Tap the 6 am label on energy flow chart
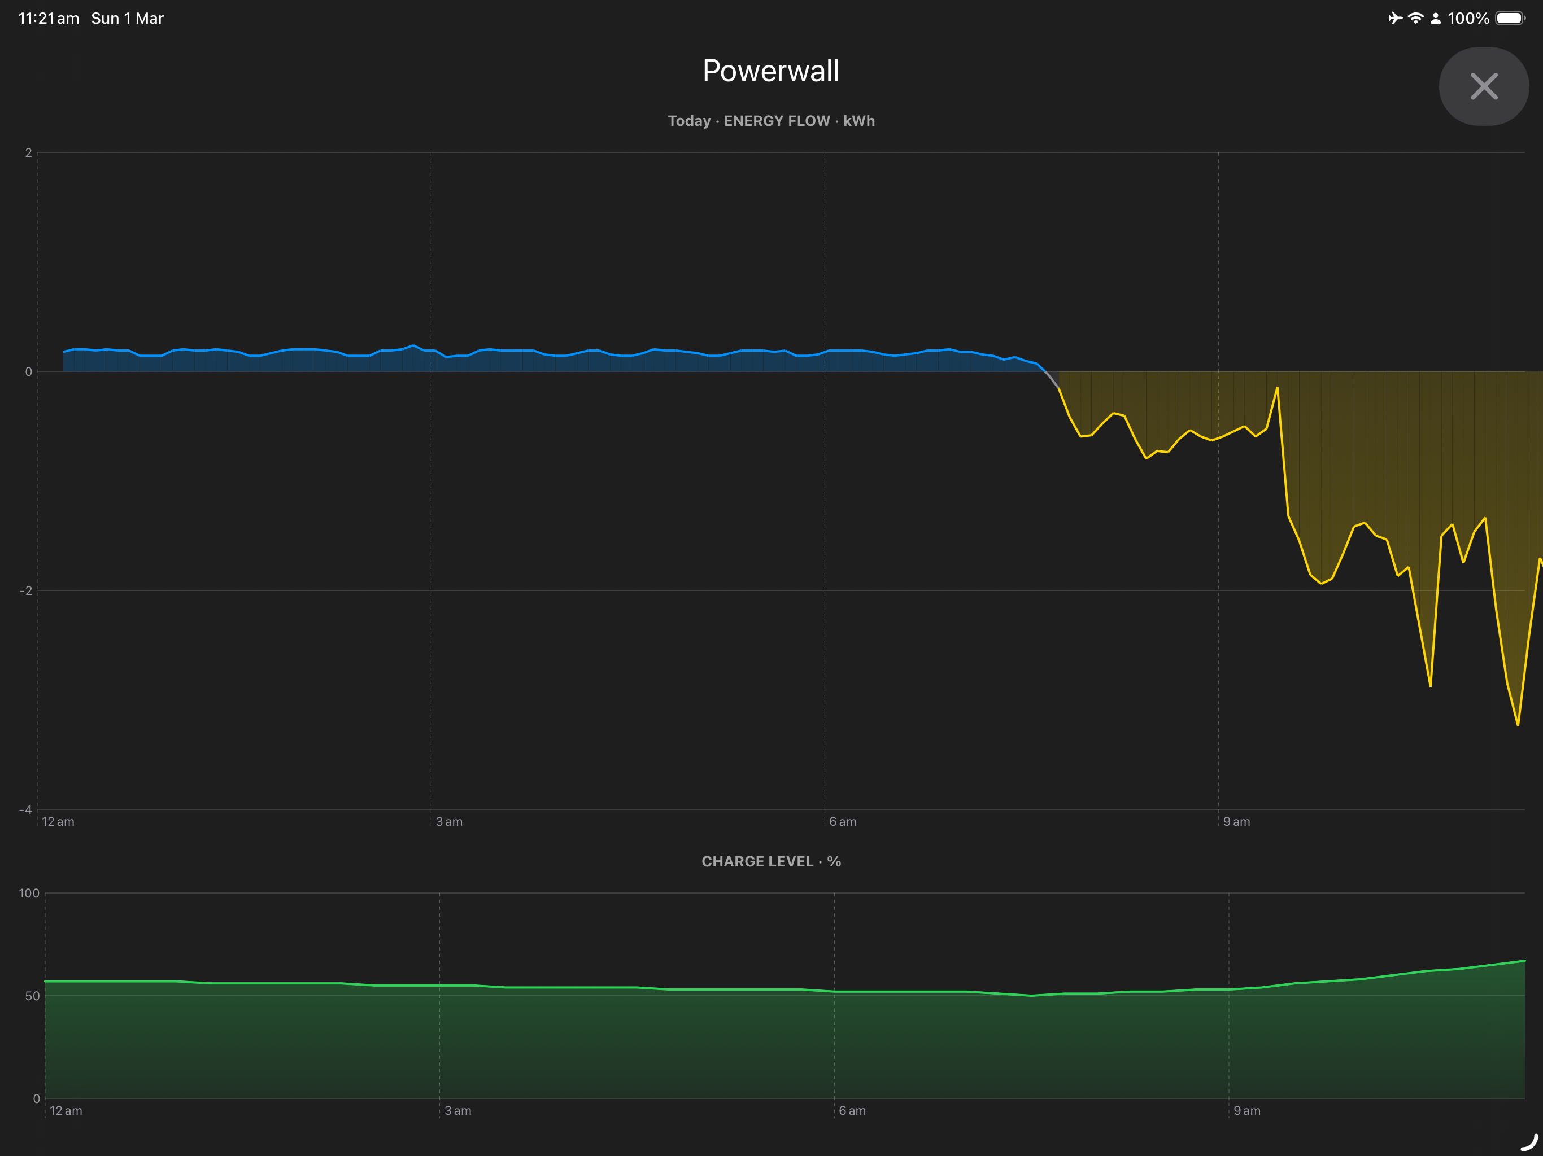 pos(843,821)
